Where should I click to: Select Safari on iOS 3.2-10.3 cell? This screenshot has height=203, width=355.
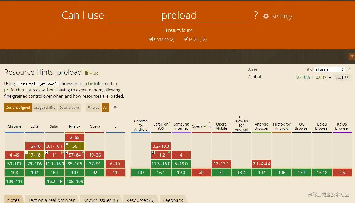tap(161, 146)
